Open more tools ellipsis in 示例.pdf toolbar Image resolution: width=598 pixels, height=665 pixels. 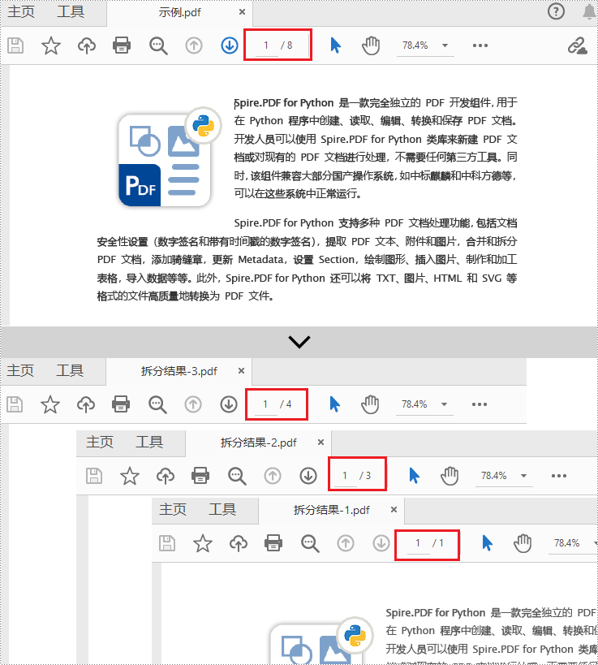(480, 45)
